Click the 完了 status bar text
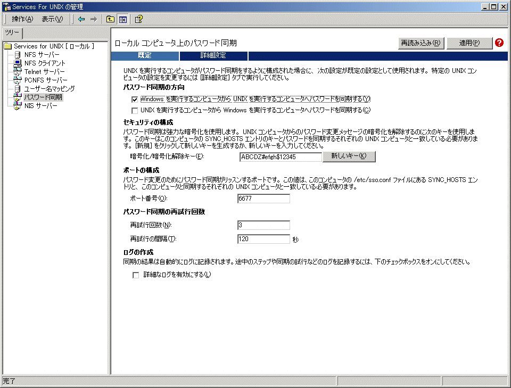 (x=9, y=381)
